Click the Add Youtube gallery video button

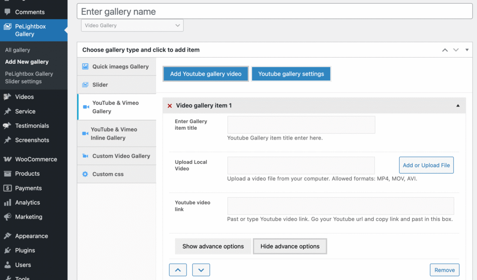205,73
